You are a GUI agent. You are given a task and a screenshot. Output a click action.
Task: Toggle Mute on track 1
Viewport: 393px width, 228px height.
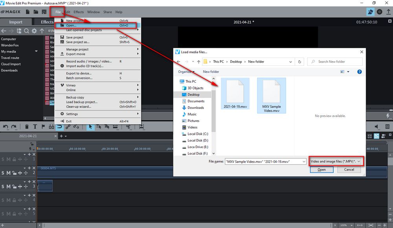coord(8,159)
